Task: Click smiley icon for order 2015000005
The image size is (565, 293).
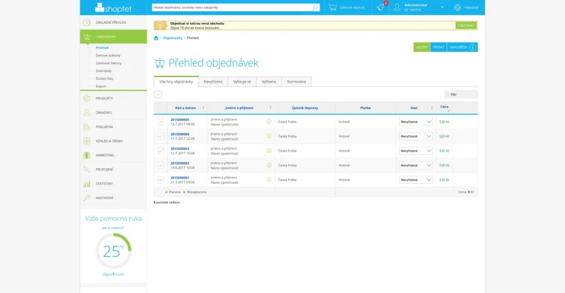Action: [x=269, y=122]
